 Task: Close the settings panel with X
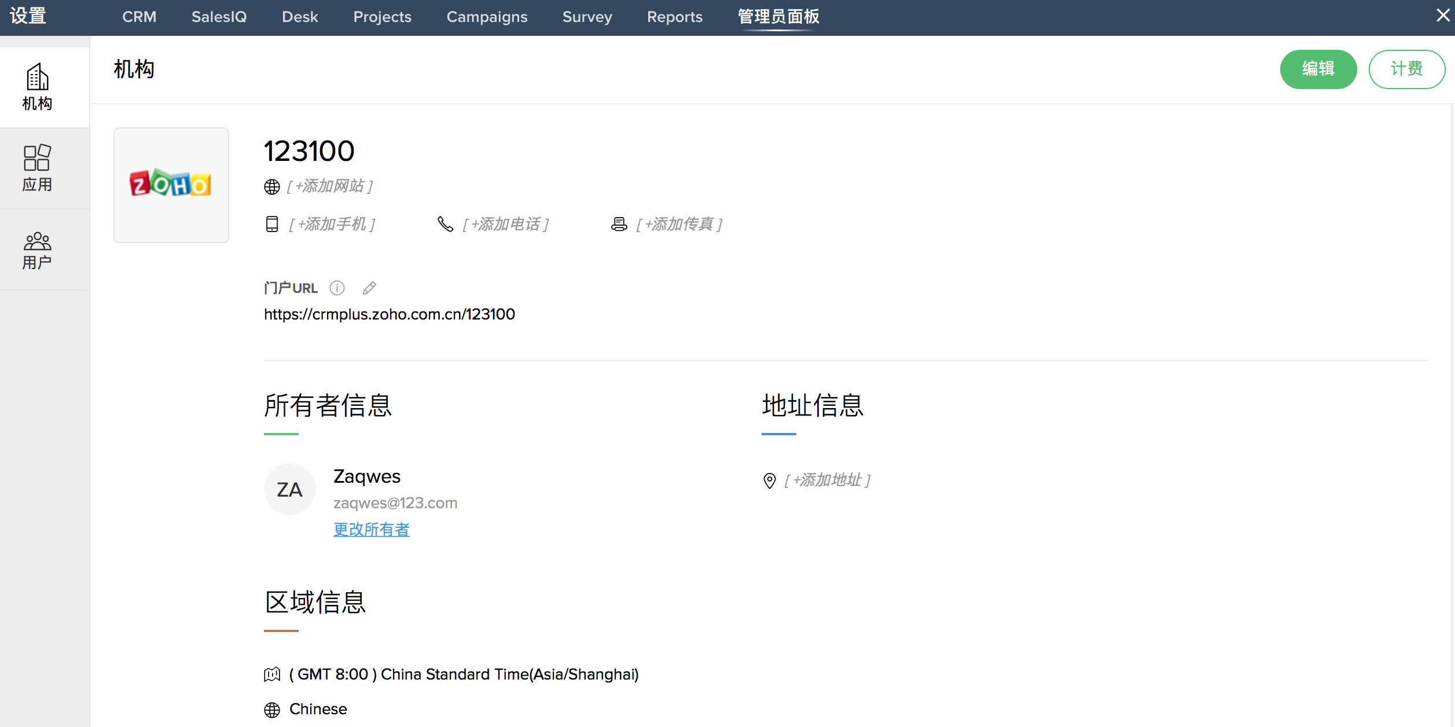[x=1443, y=16]
